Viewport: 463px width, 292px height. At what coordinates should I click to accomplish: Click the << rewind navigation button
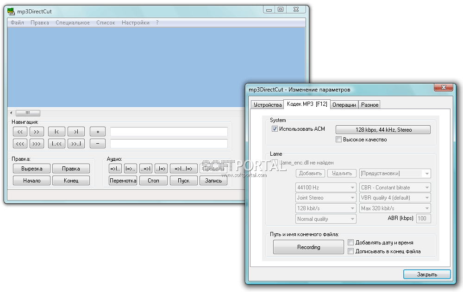(20, 131)
